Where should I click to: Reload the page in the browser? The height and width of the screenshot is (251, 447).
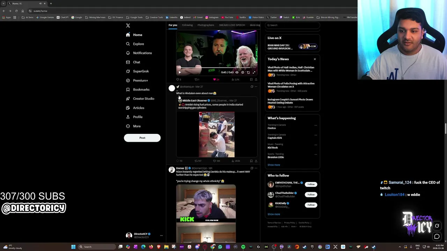point(16,11)
